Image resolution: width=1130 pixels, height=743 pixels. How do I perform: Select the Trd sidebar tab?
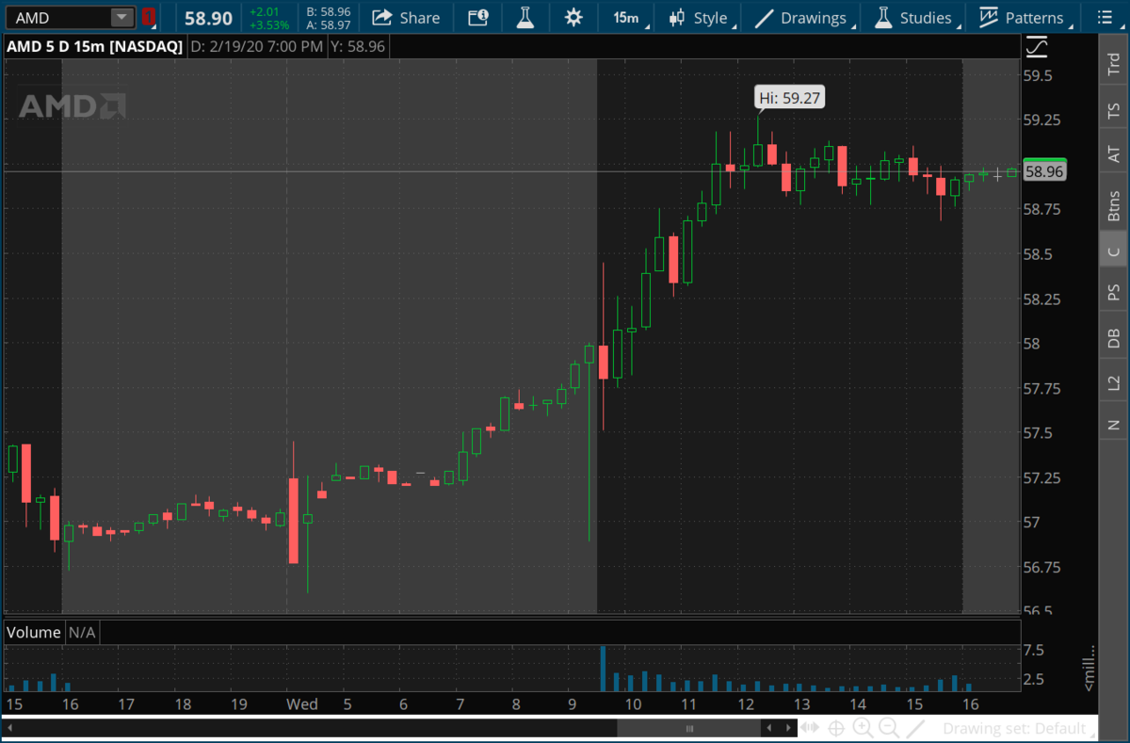[1114, 62]
